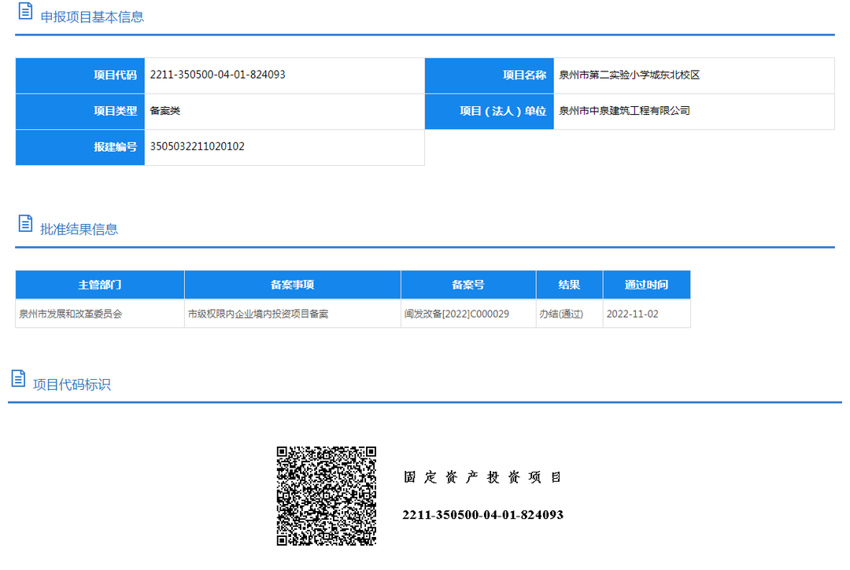
Task: Click the approval date 2022-11-02
Action: (632, 314)
